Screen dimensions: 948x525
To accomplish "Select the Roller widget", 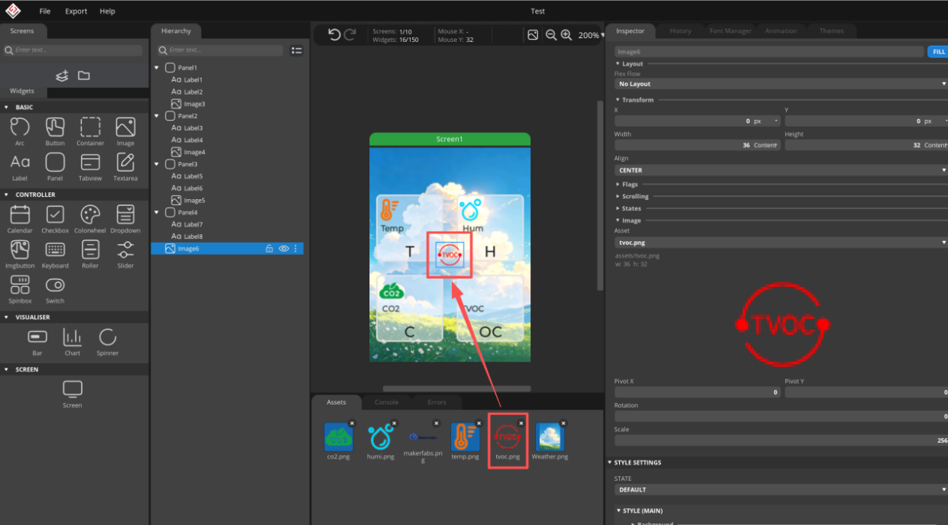I will 90,254.
